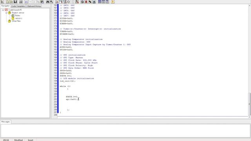Click the leftmost toolbar icon

point(2,2)
